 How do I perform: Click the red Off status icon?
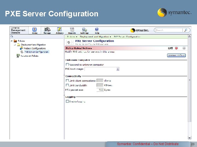tap(176, 48)
